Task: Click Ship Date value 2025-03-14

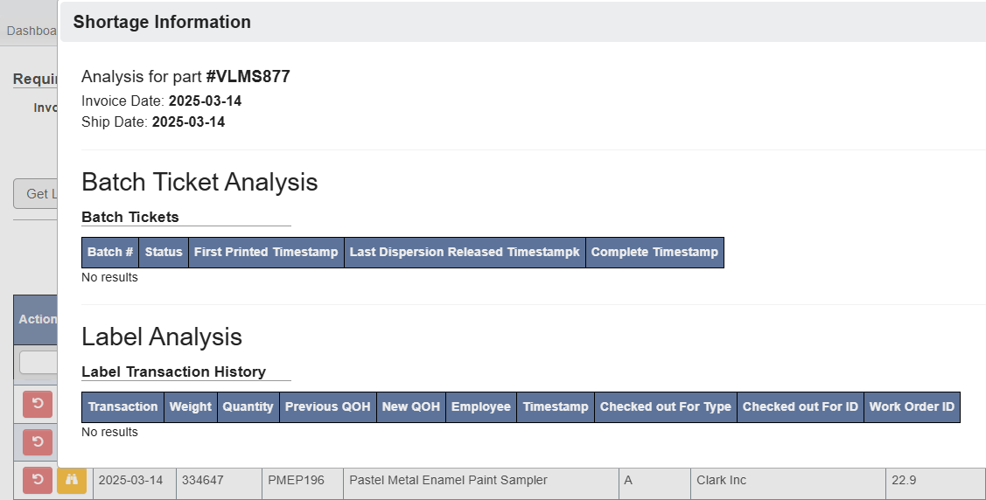Action: pyautogui.click(x=188, y=122)
